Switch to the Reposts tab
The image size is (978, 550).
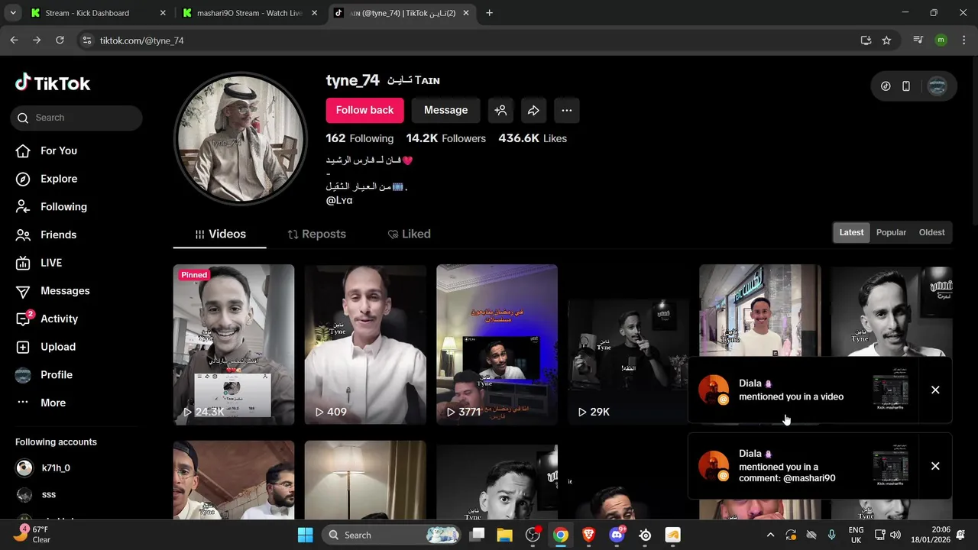coord(316,234)
